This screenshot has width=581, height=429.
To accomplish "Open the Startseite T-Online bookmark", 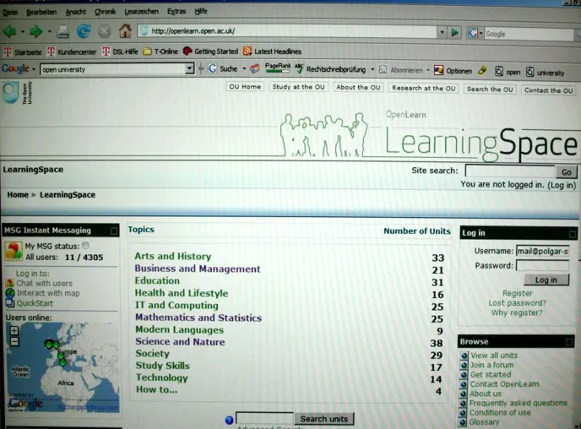I will [x=22, y=52].
